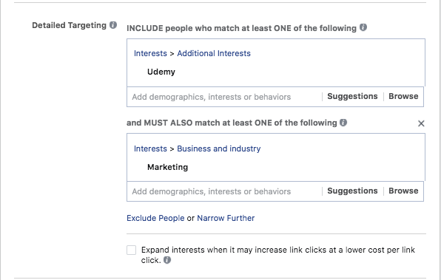The width and height of the screenshot is (441, 280).
Task: Open Suggestions in the include targeting box
Action: pyautogui.click(x=352, y=96)
